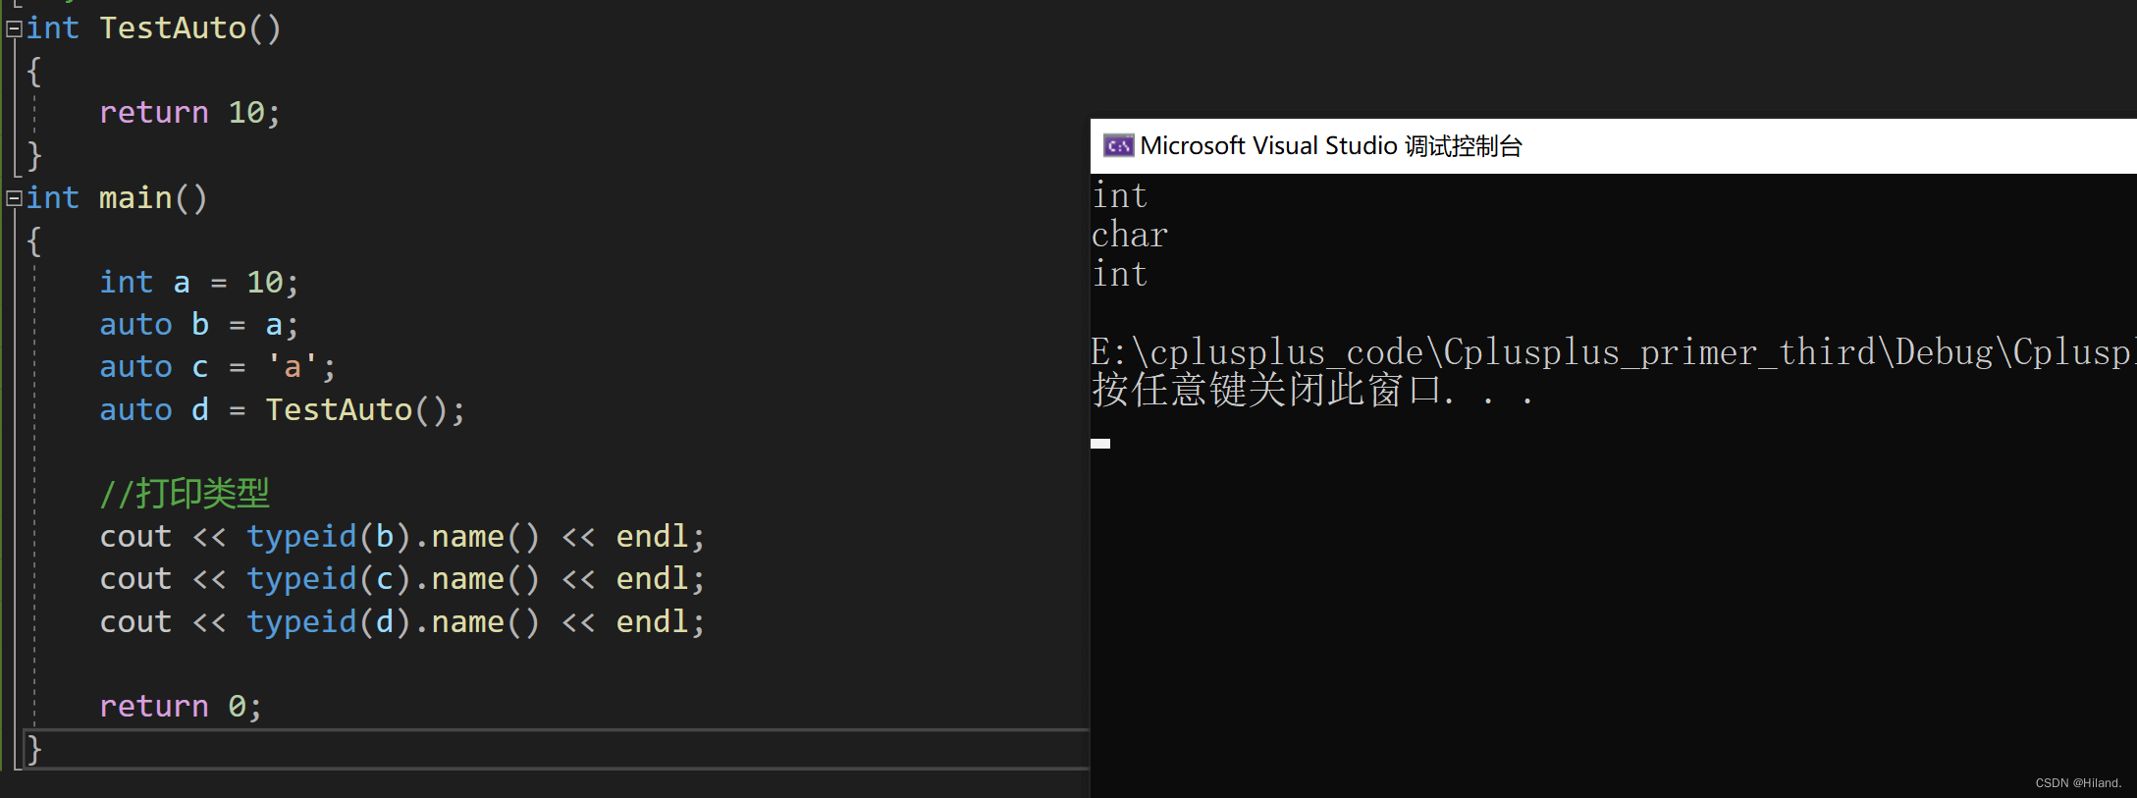Collapse the main function fold marker
The width and height of the screenshot is (2137, 798).
(14, 199)
